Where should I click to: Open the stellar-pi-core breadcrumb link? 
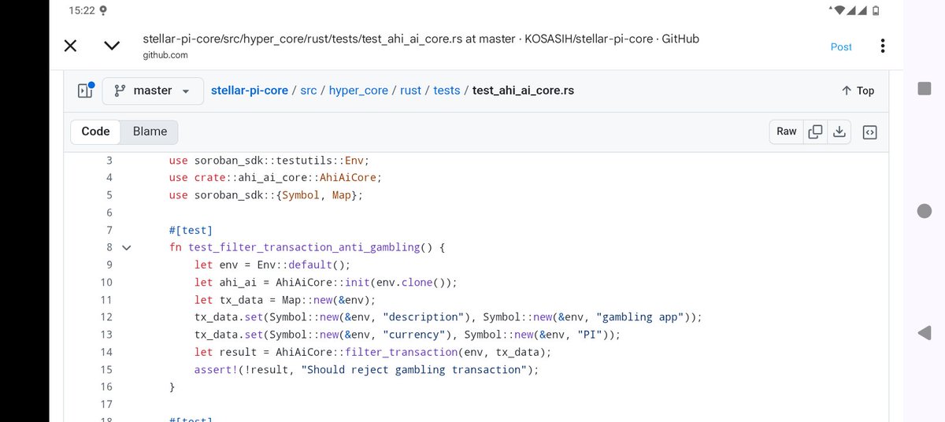251,91
